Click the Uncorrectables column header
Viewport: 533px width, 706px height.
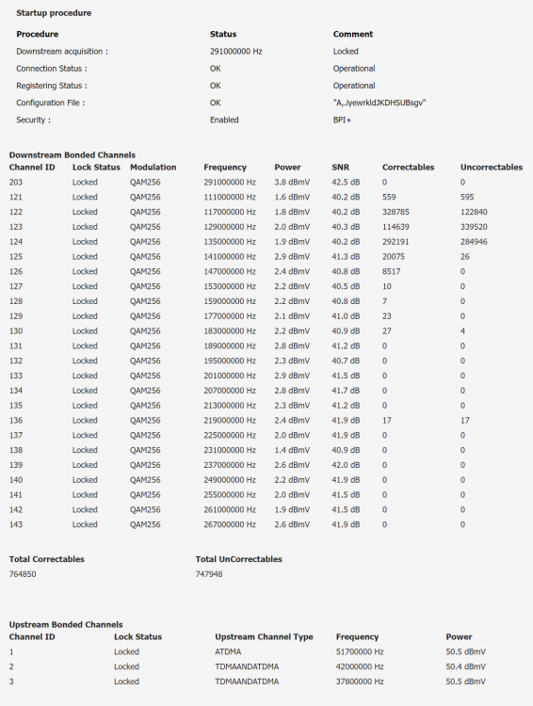click(492, 167)
